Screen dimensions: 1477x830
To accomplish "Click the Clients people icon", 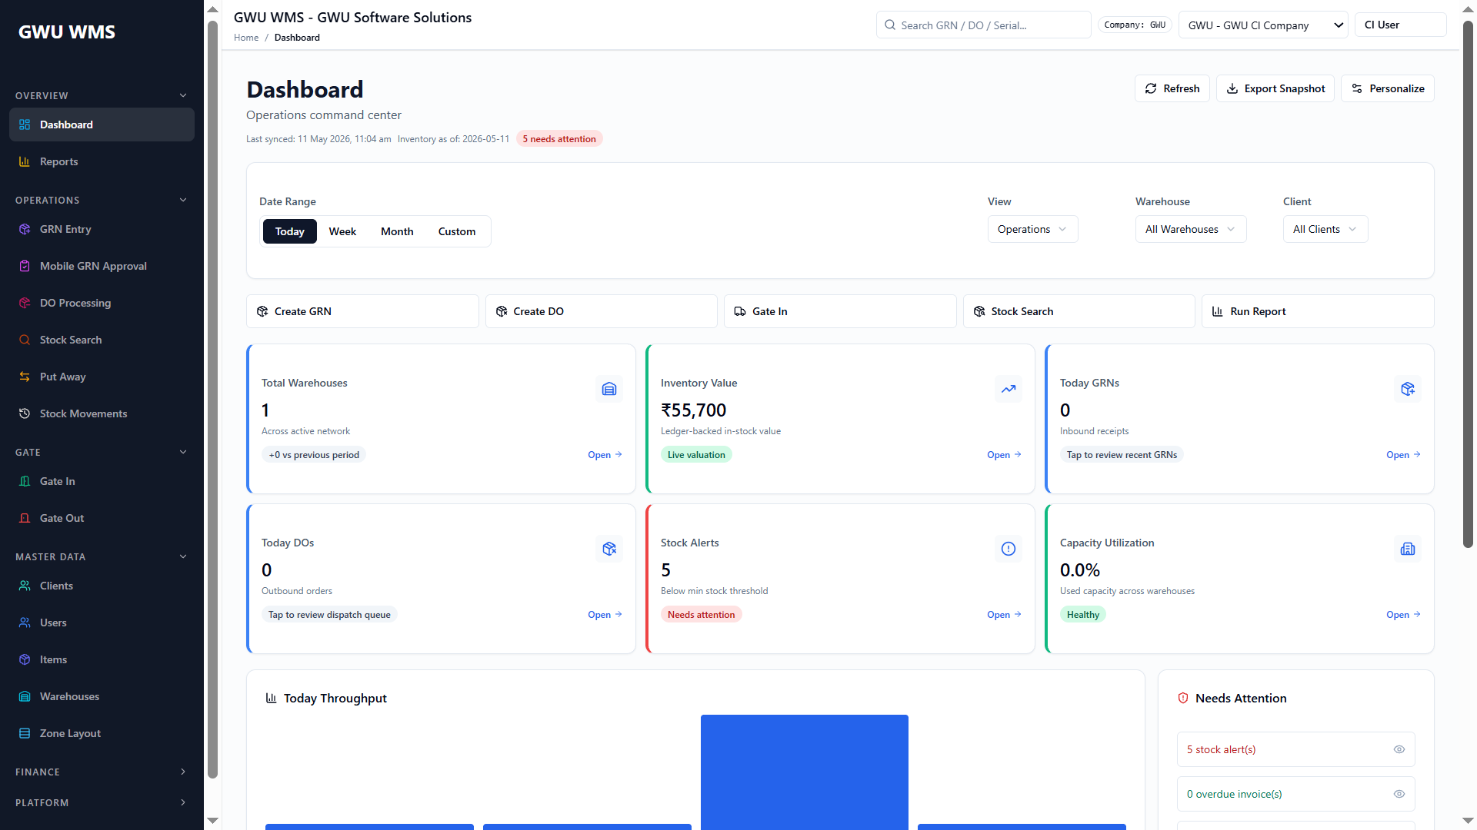I will coord(25,586).
